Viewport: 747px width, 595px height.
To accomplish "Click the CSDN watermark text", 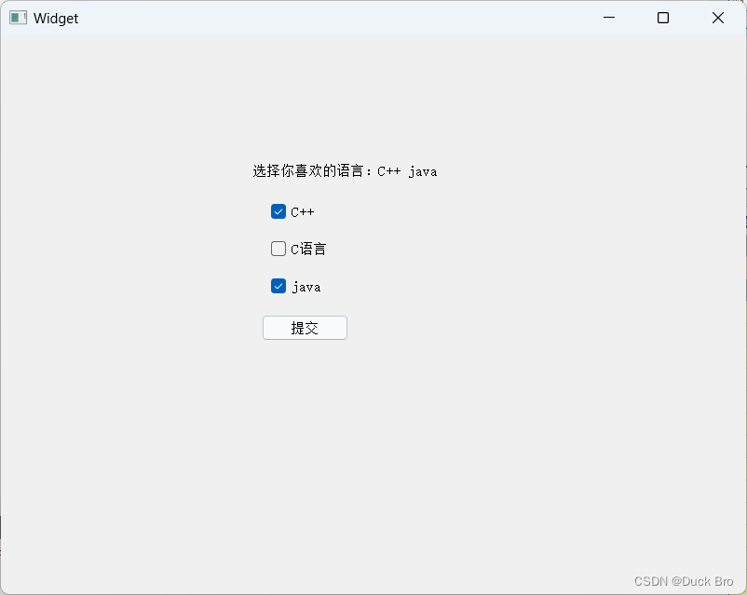I will tap(649, 581).
